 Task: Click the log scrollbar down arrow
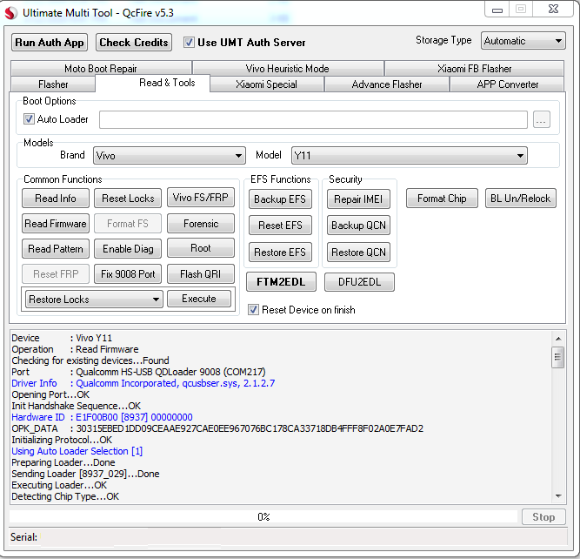pyautogui.click(x=558, y=496)
